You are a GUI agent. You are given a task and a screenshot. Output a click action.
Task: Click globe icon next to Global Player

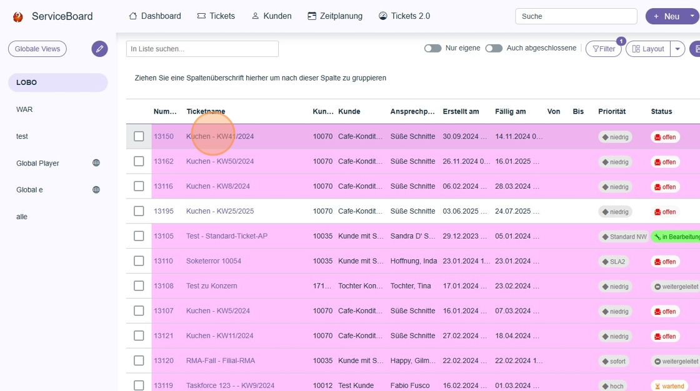tap(96, 163)
